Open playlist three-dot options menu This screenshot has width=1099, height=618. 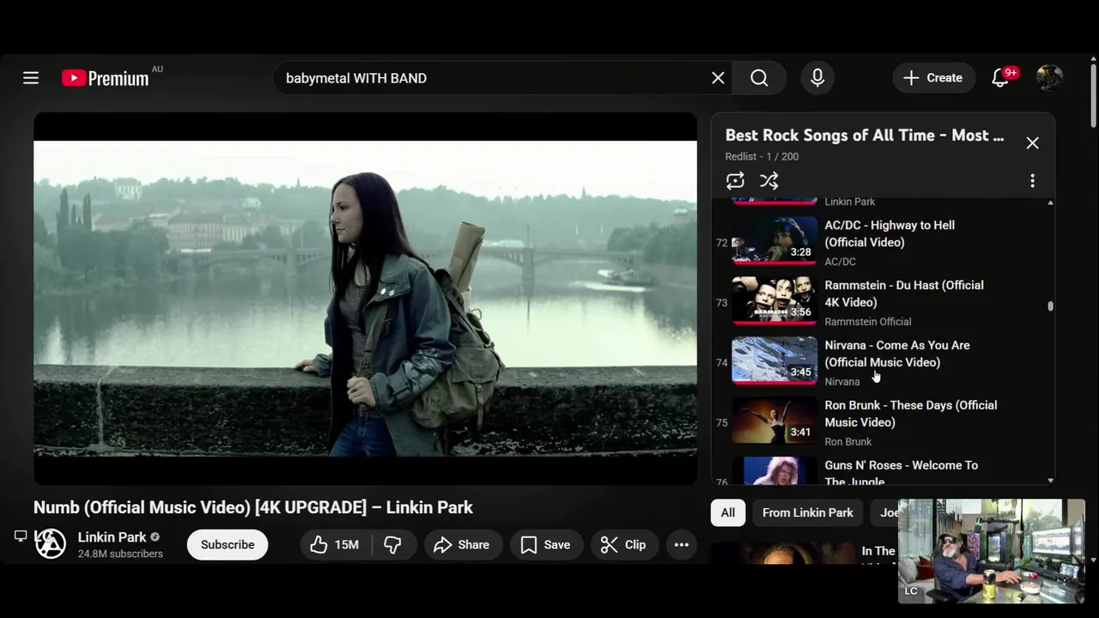click(x=1032, y=181)
